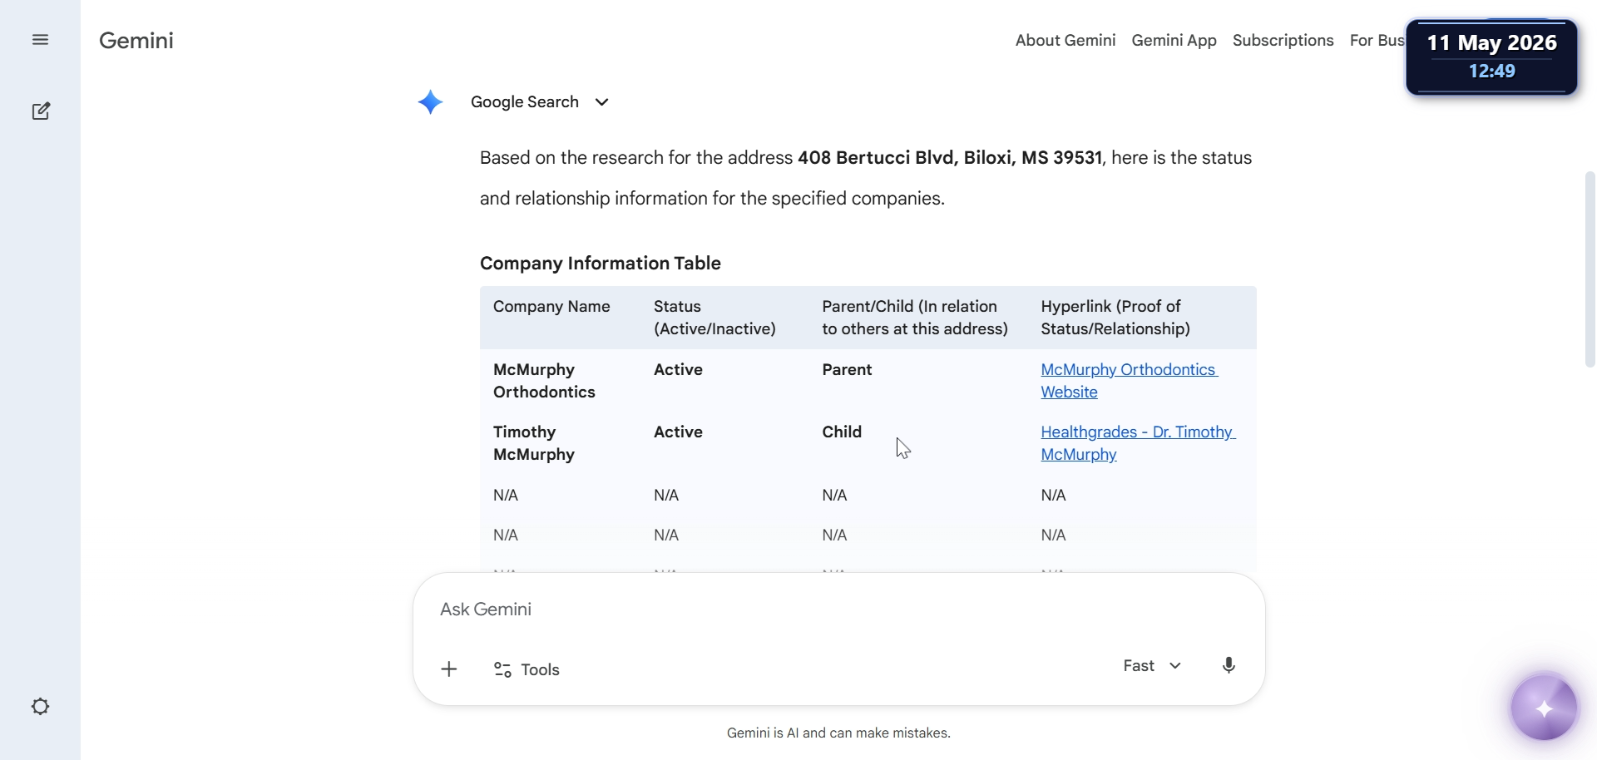Click the bold 408 Bertucci Blvd address
This screenshot has width=1597, height=760.
950,158
